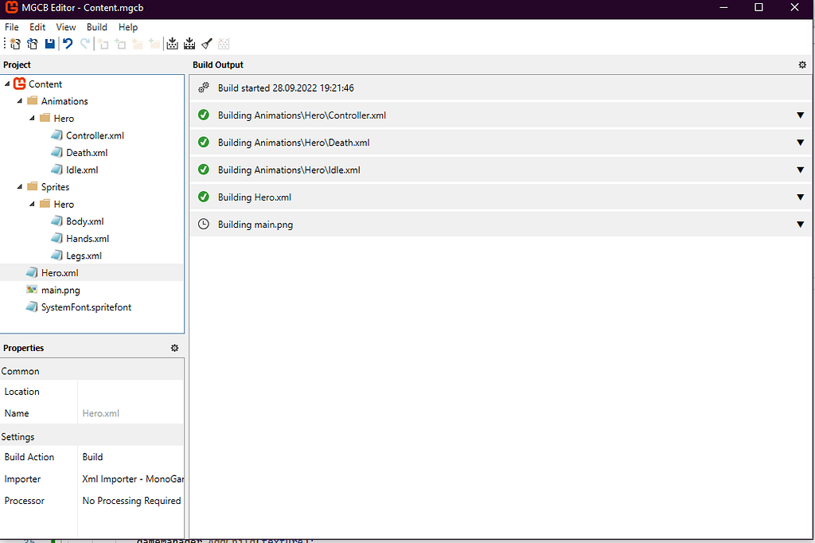Clean the project with the brush icon
The width and height of the screenshot is (815, 543).
(x=207, y=44)
